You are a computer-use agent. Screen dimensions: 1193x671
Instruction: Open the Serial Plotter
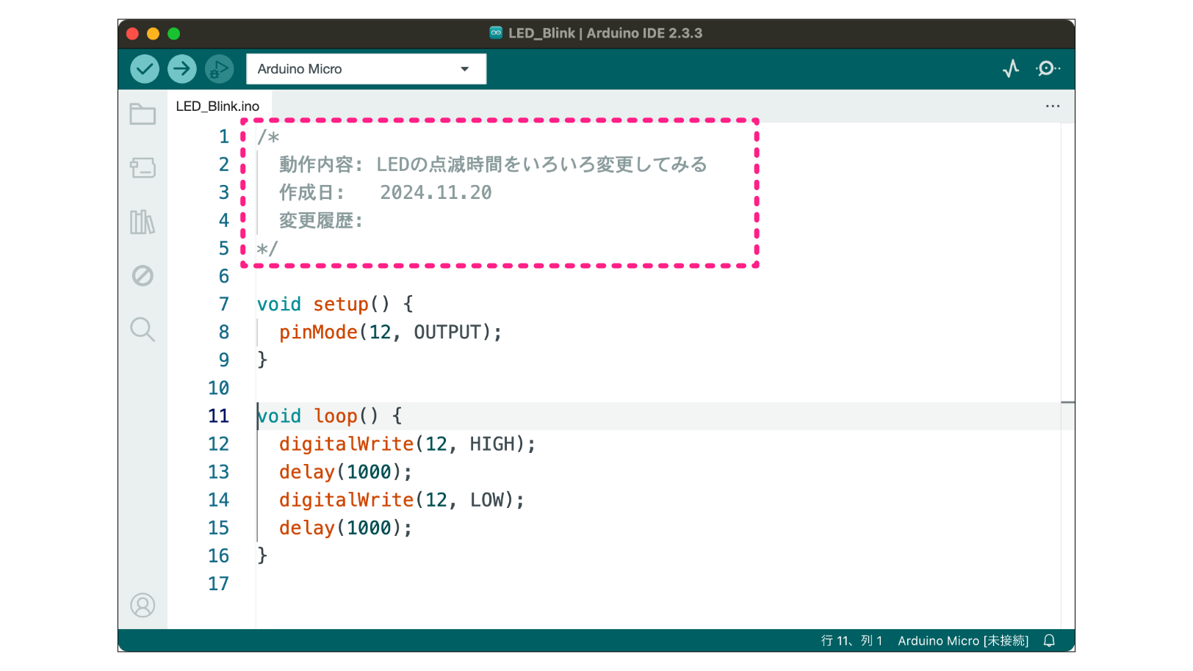pos(1011,68)
